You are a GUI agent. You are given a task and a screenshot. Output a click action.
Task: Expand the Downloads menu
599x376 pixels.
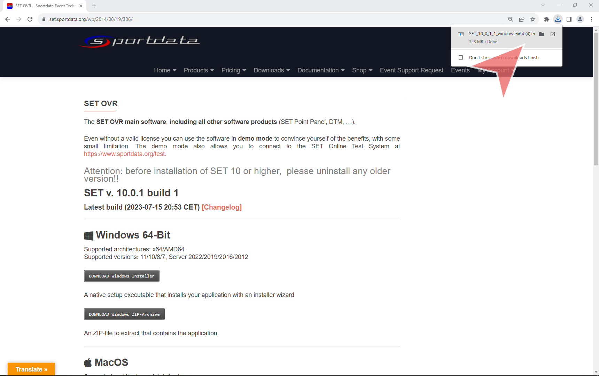272,70
